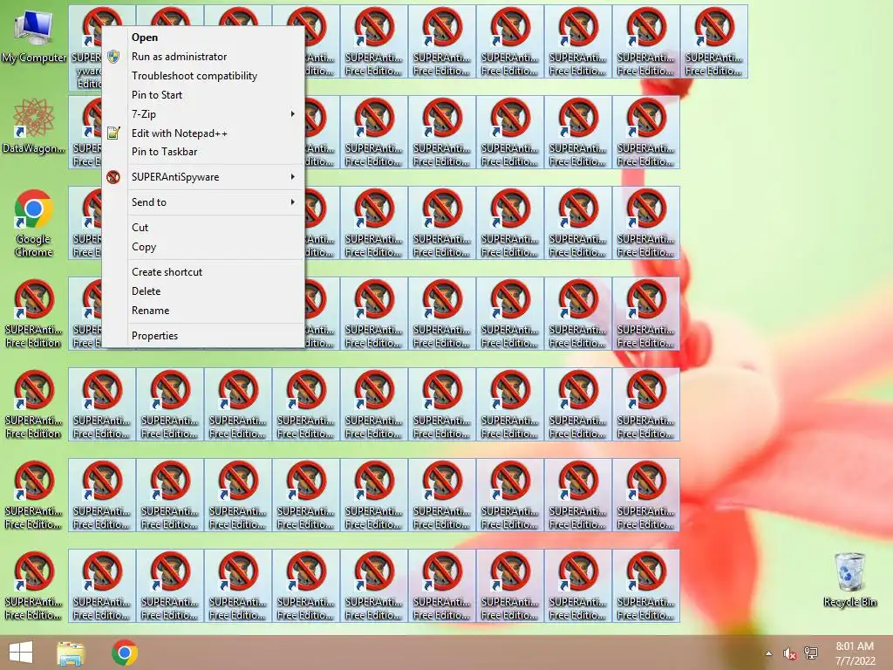Select Troubleshoot compatibility
This screenshot has height=670, width=893.
[x=204, y=76]
